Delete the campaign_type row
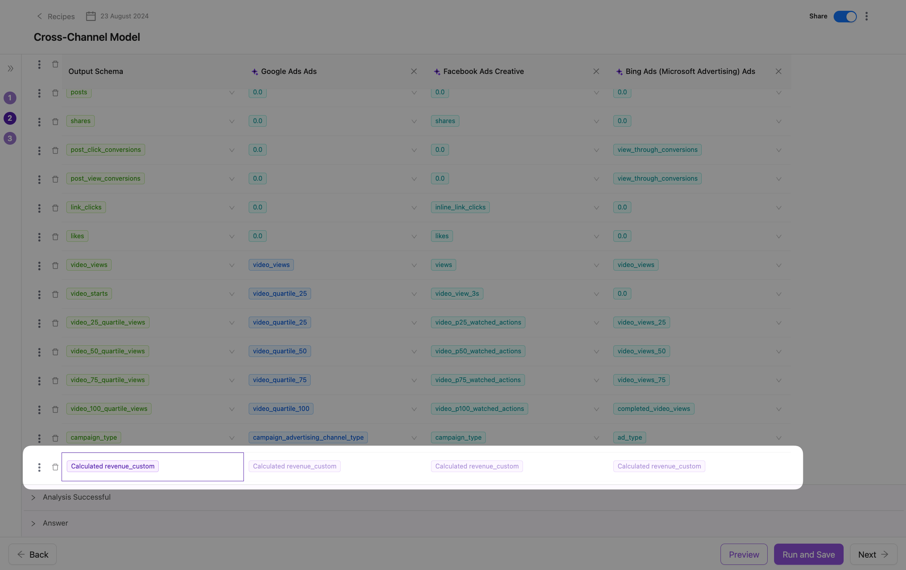The height and width of the screenshot is (570, 906). coord(55,438)
